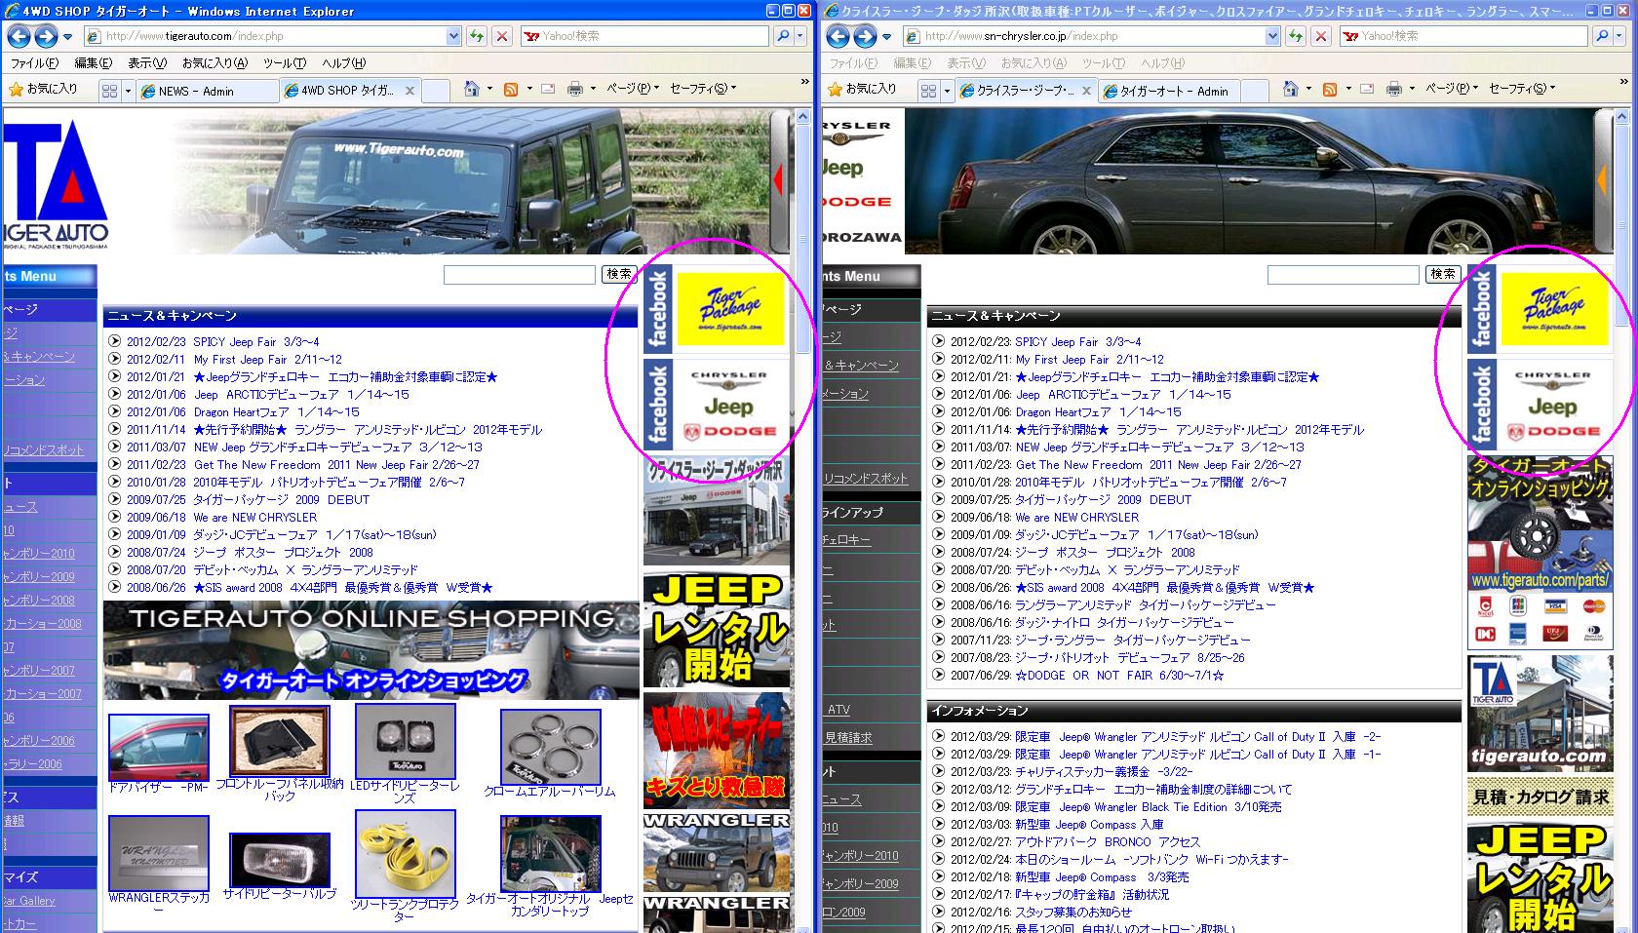Viewport: 1638px width, 933px height.
Task: Expand address bar dropdown in left window
Action: [x=453, y=36]
